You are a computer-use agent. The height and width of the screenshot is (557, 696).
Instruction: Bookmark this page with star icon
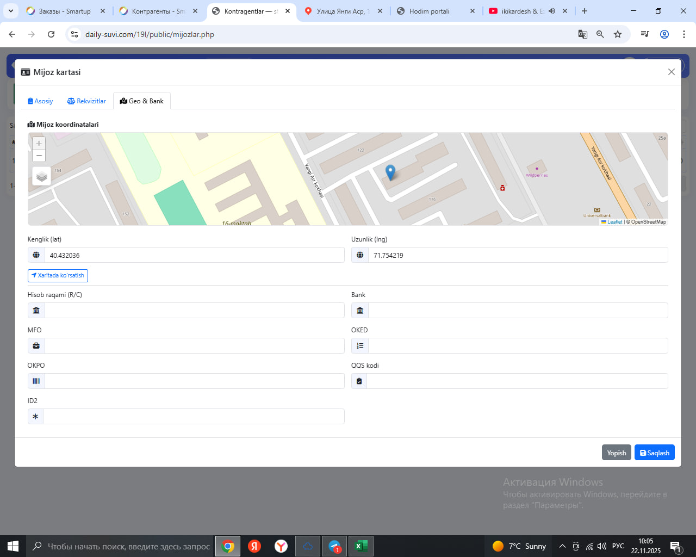(618, 34)
